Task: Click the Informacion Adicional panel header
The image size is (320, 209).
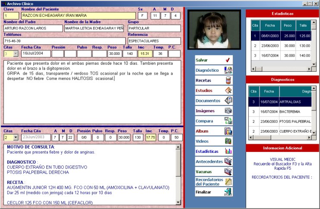Action: point(283,148)
